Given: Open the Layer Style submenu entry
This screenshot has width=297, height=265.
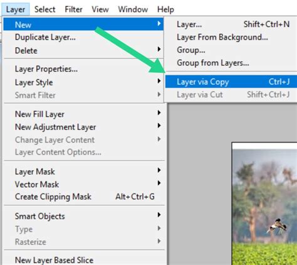Looking at the screenshot, I should click(x=83, y=82).
